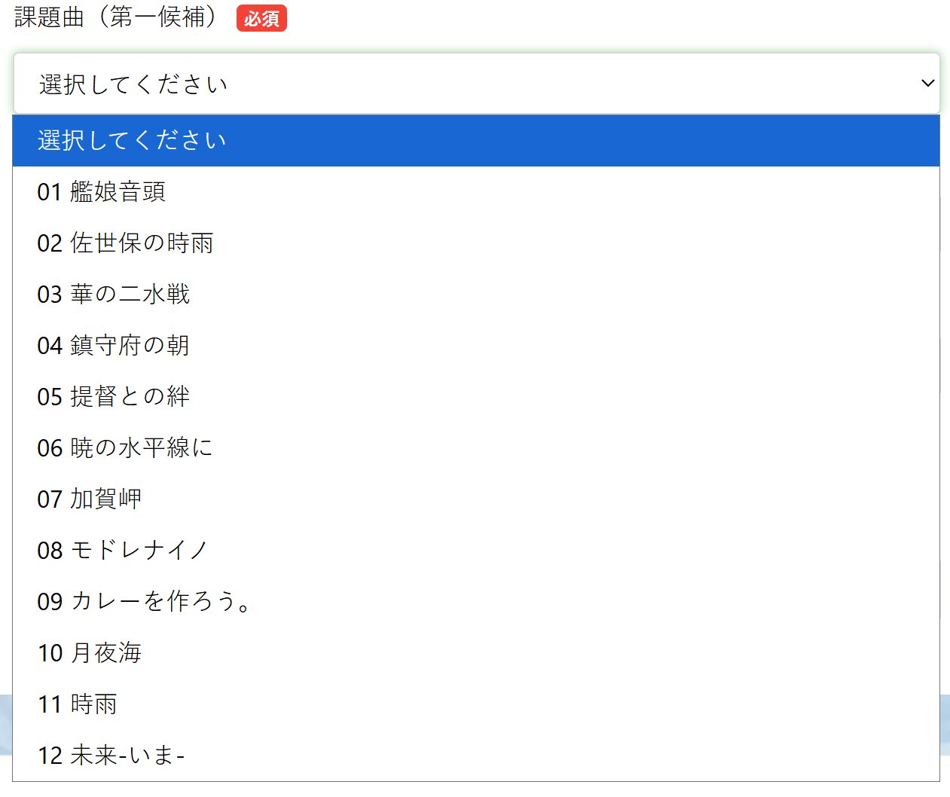Screen dimensions: 950x797
Task: Click the number 12 before 未来-いま-
Action: click(50, 756)
